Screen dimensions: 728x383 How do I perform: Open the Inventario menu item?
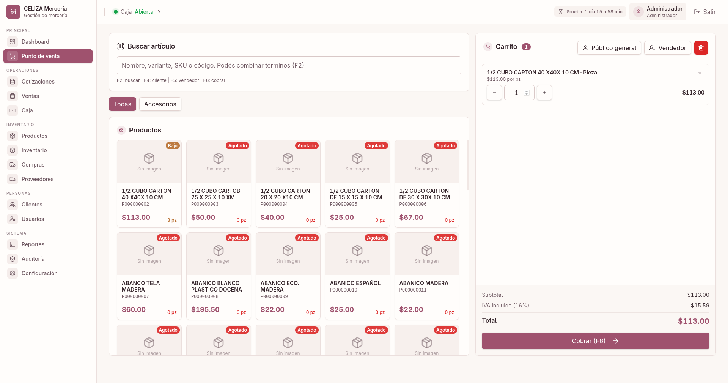[48, 150]
